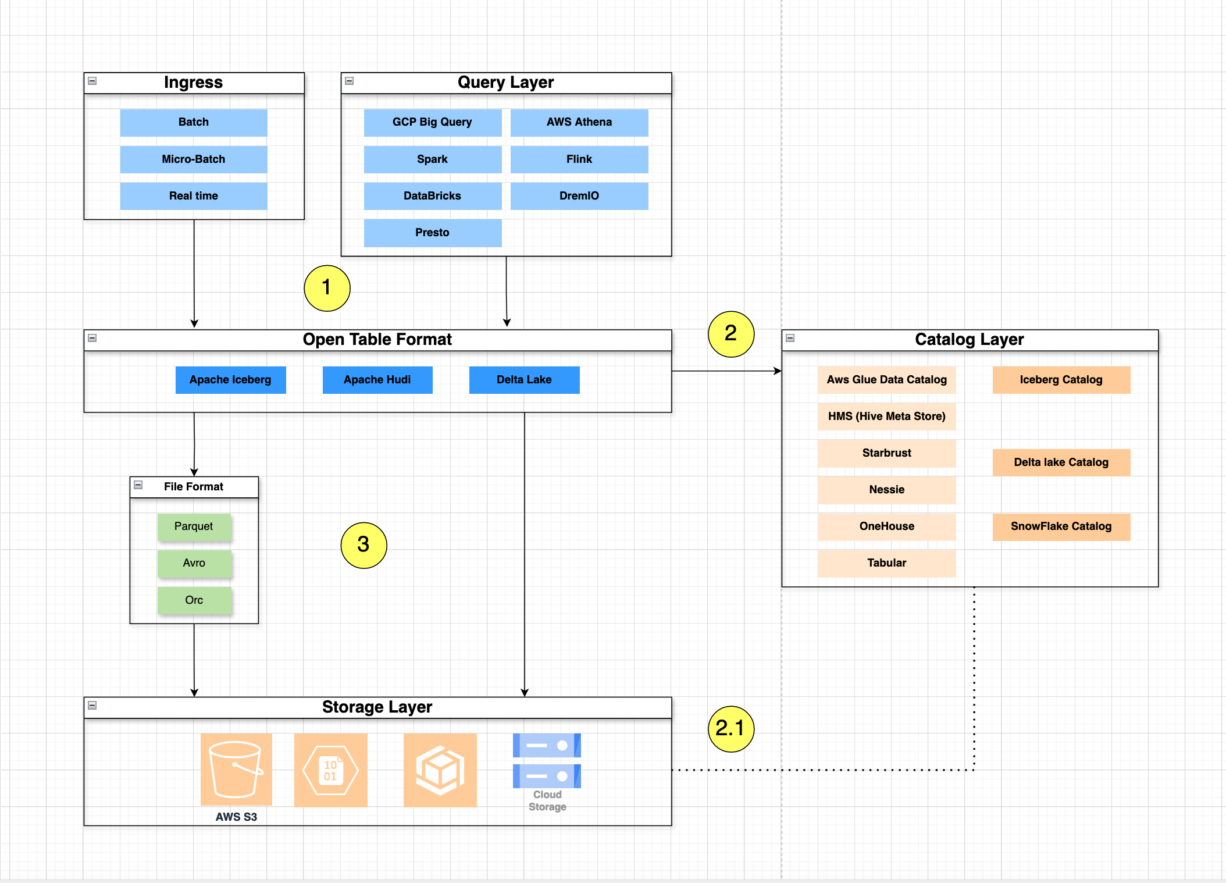
Task: Click the Parquet green shape
Action: click(x=194, y=526)
